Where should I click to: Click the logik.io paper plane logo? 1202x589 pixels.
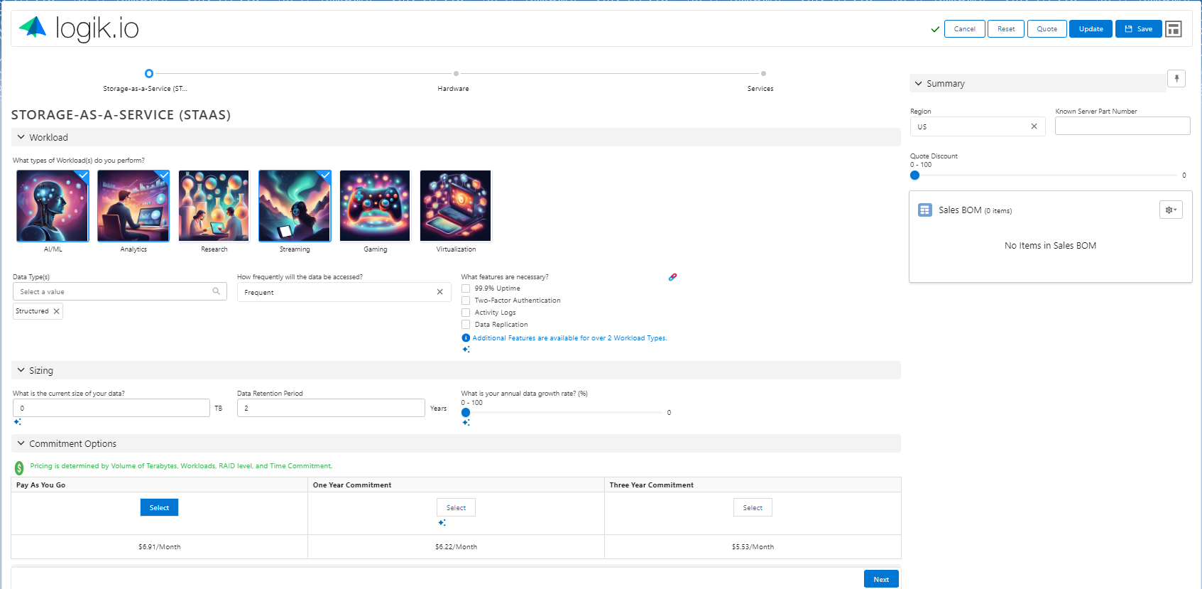tap(33, 27)
